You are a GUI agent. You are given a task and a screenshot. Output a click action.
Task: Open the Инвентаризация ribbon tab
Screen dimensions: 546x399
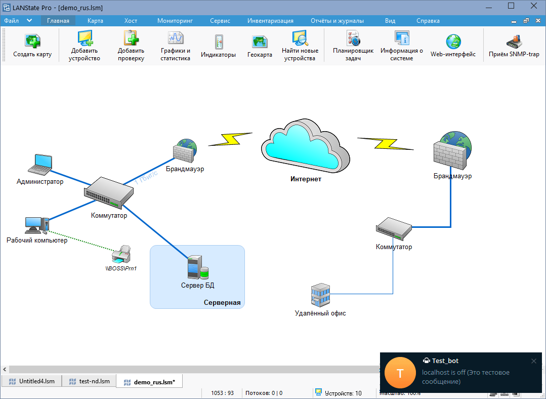pos(271,21)
